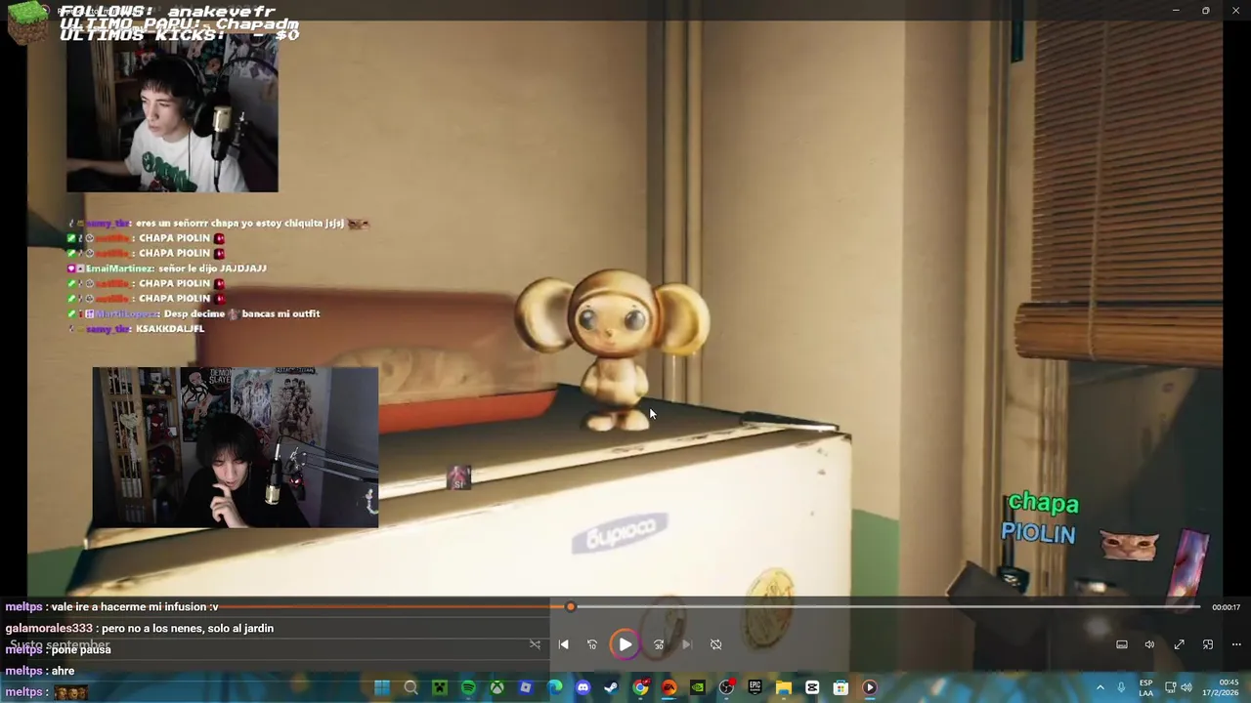The width and height of the screenshot is (1251, 703).
Task: Switch player to full screen
Action: click(1180, 644)
